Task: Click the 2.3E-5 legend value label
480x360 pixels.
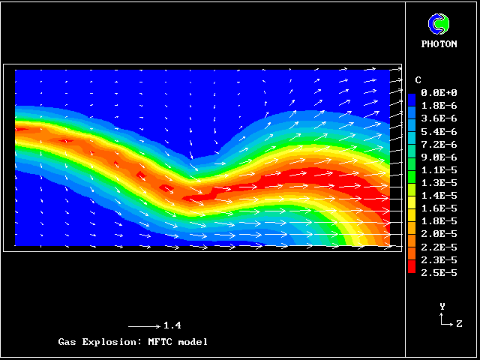Action: pos(439,259)
